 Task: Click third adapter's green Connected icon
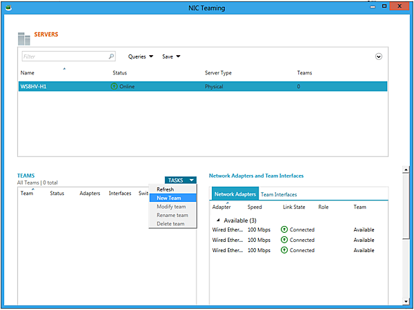[284, 250]
